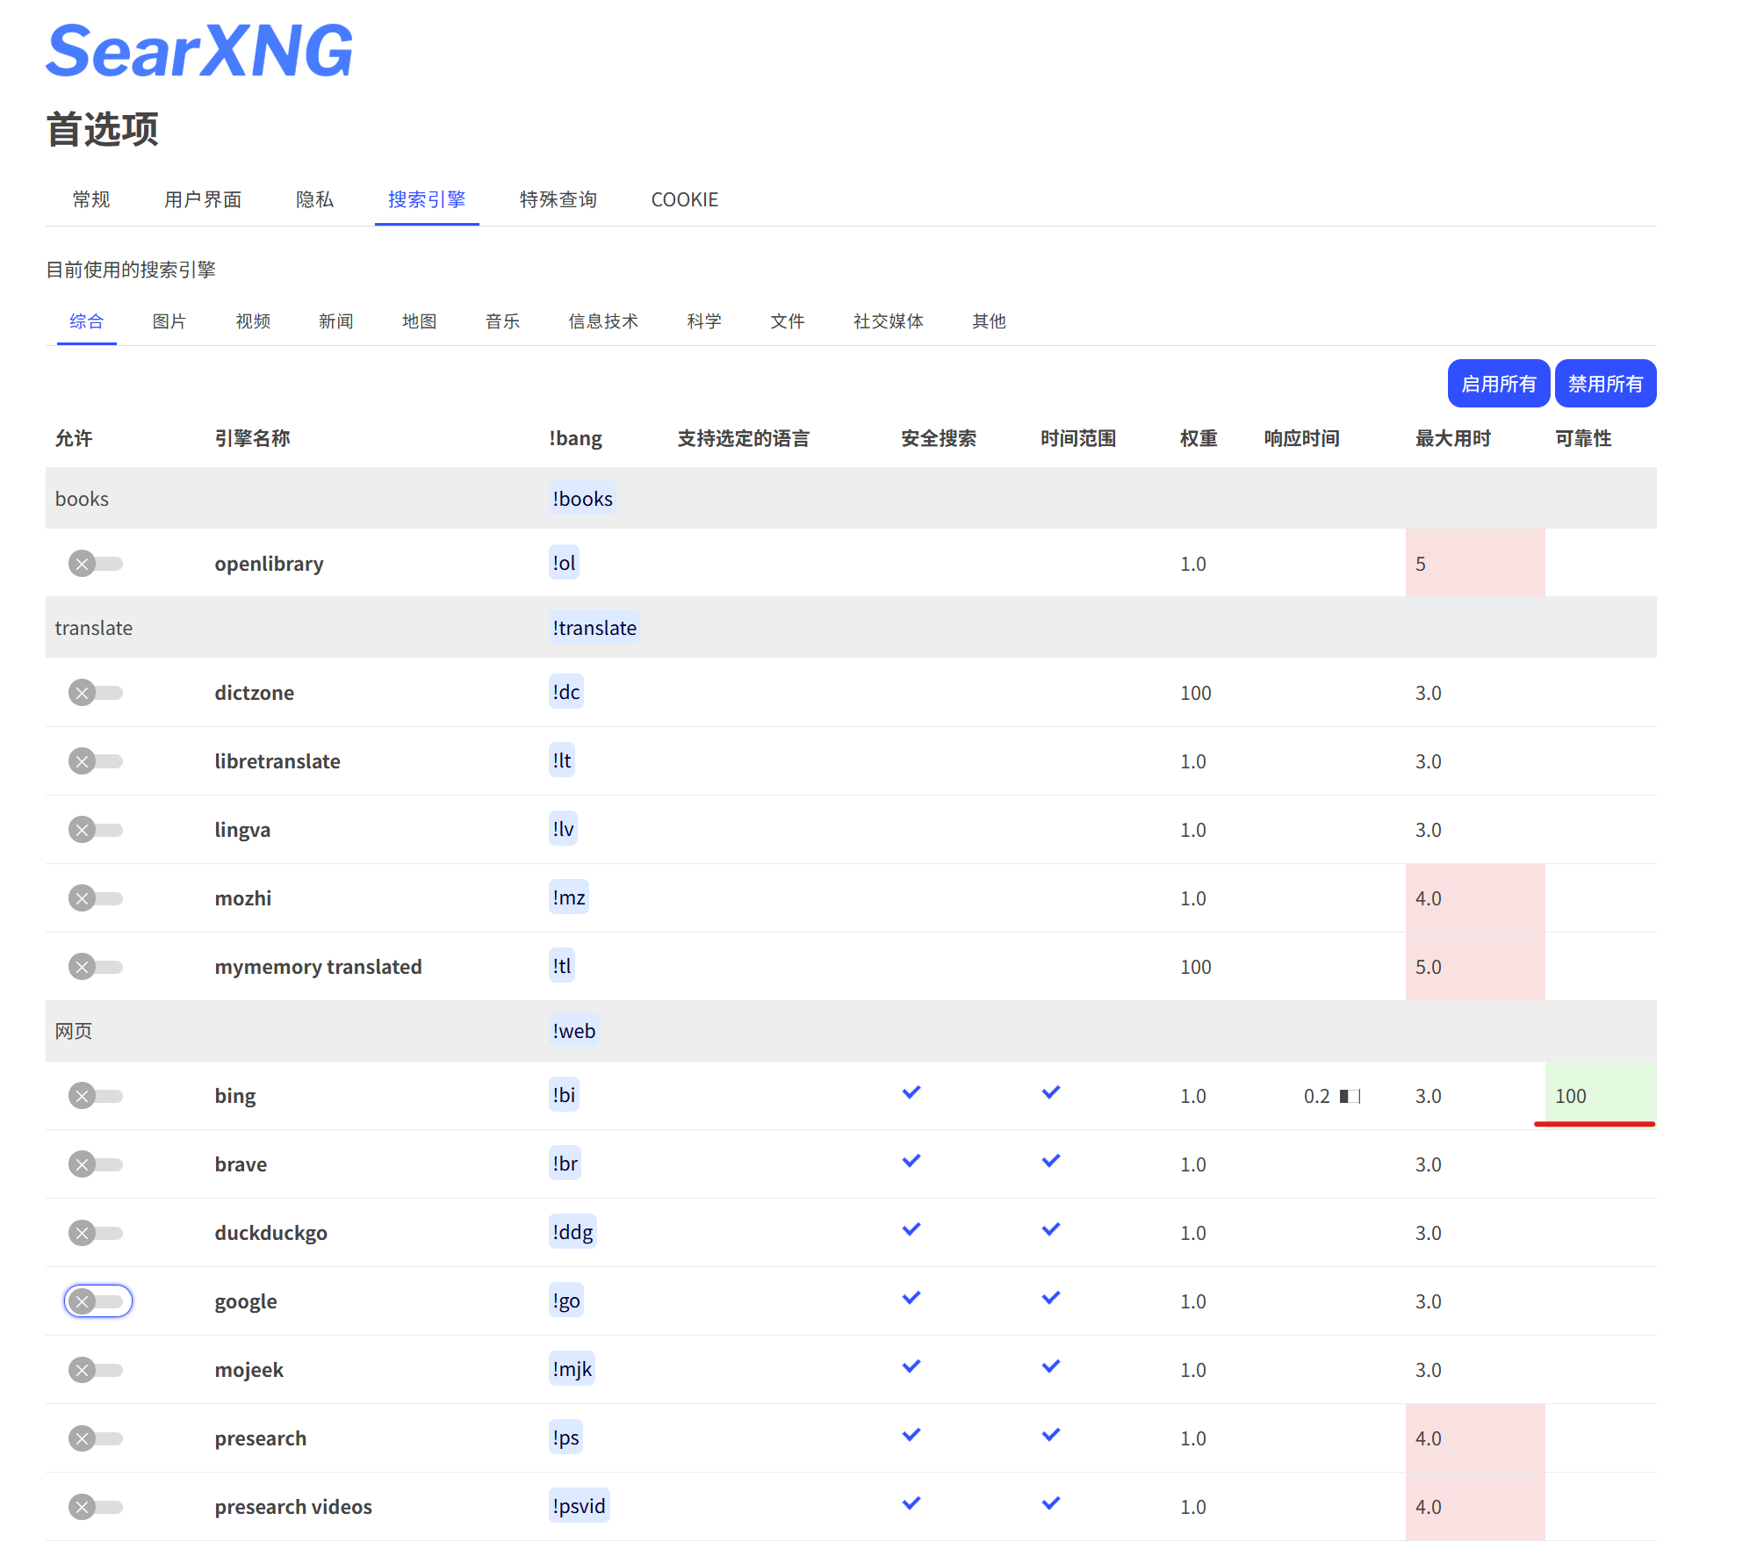This screenshot has width=1757, height=1542.
Task: Click the !psvid bang badge
Action: pyautogui.click(x=579, y=1506)
